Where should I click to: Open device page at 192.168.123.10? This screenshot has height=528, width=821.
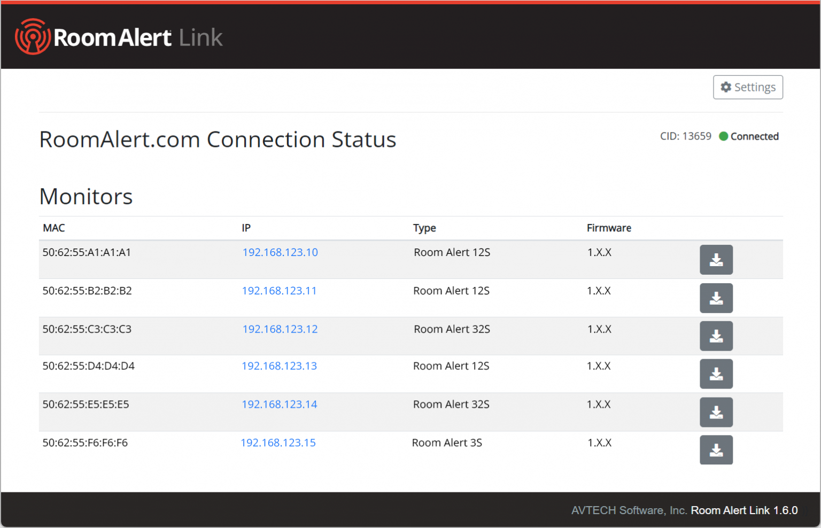click(280, 252)
